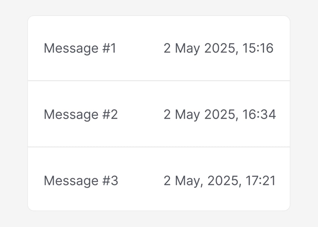Click the word Message in the second row
The height and width of the screenshot is (227, 318).
(71, 114)
